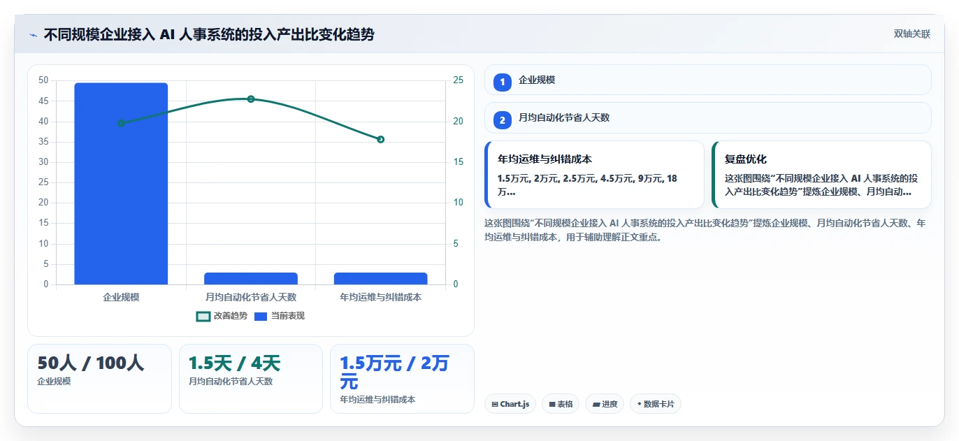Click the blue bar above 企业规模
The height and width of the screenshot is (441, 959).
click(121, 184)
